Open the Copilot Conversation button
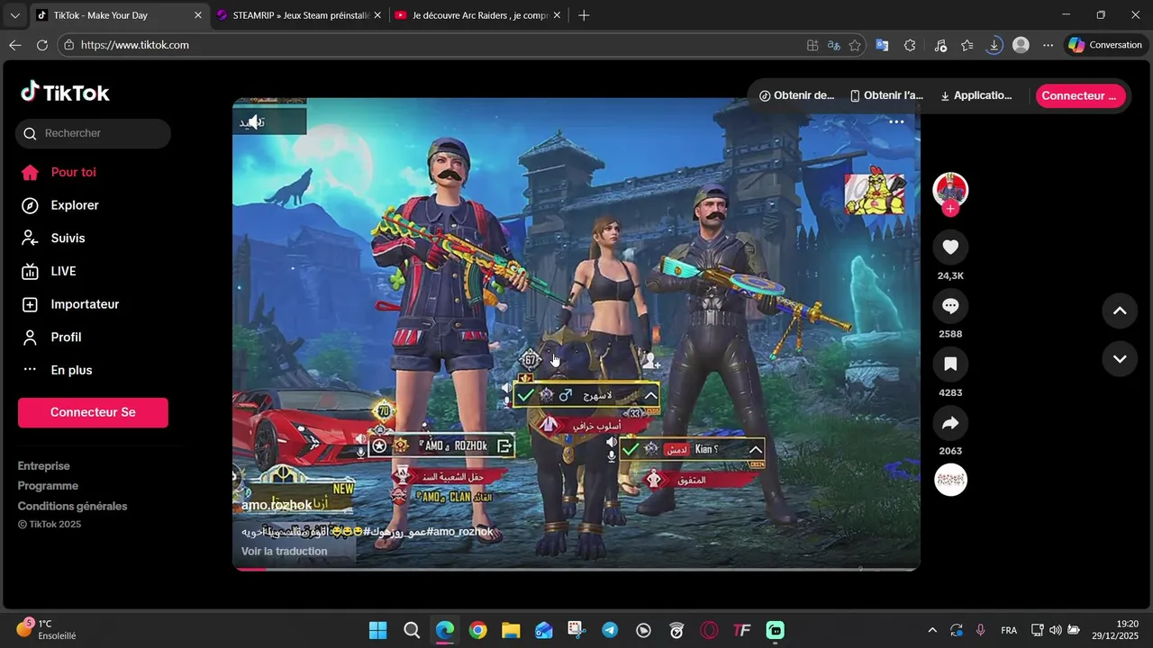 pos(1105,45)
